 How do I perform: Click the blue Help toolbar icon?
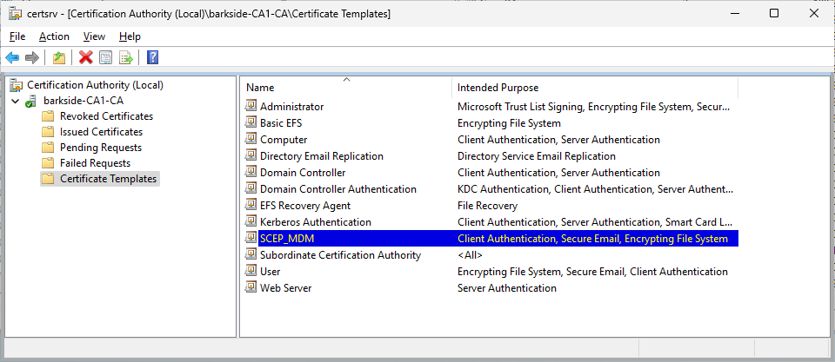[x=152, y=57]
